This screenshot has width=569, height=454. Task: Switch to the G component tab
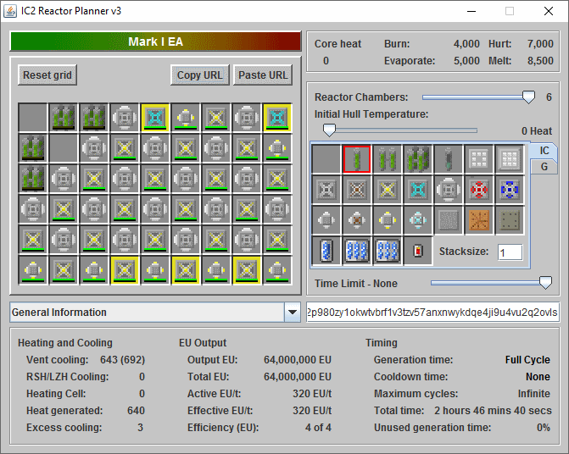coord(544,167)
